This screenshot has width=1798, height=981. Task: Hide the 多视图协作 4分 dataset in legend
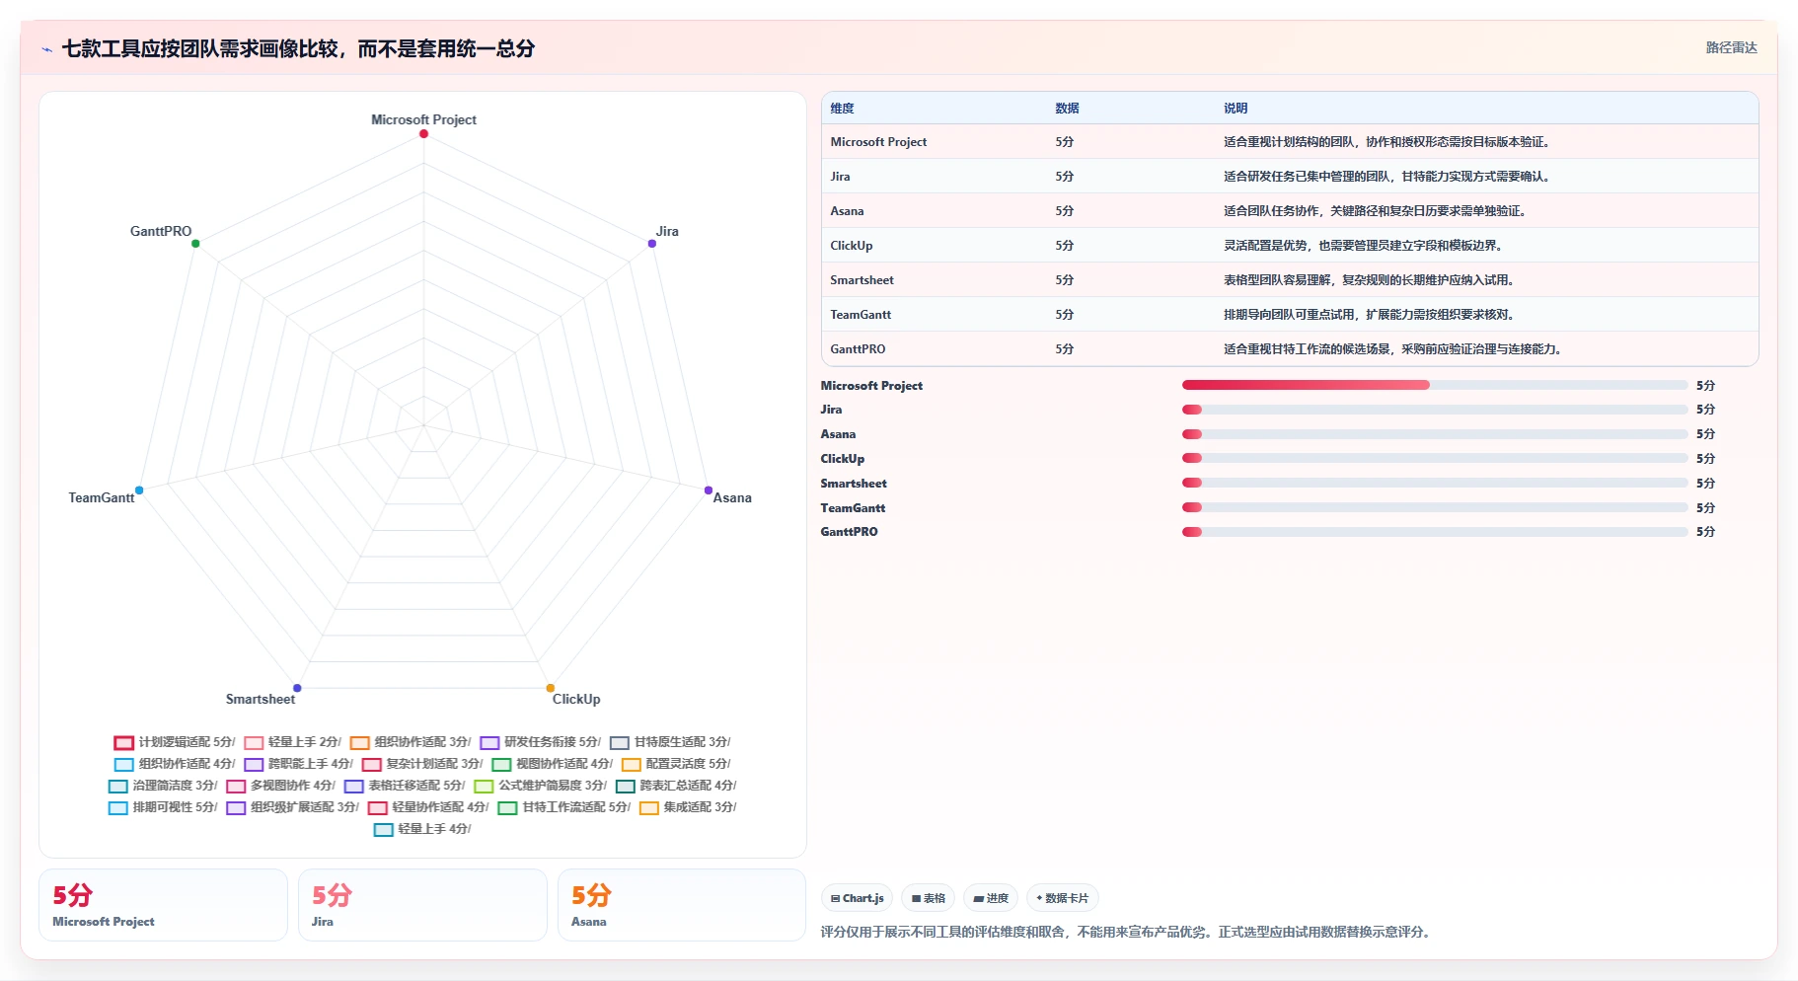click(x=280, y=786)
